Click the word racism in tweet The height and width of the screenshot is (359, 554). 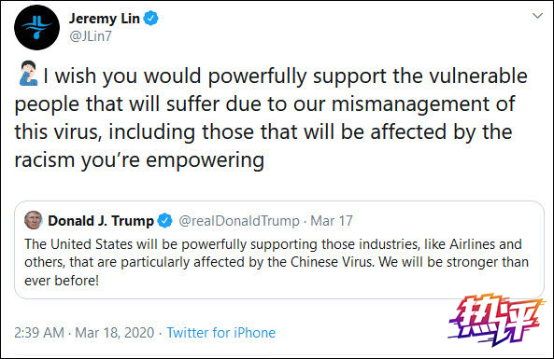(45, 159)
